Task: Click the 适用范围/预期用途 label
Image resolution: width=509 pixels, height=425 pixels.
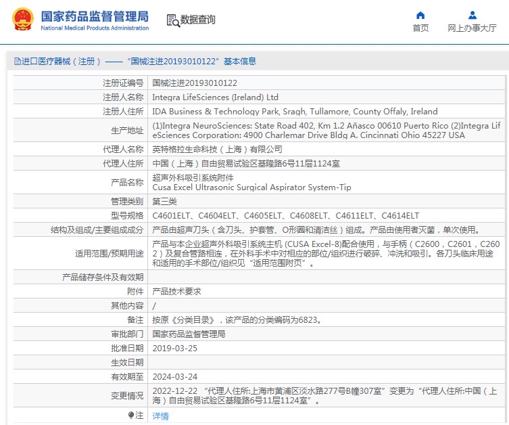Action: point(109,253)
